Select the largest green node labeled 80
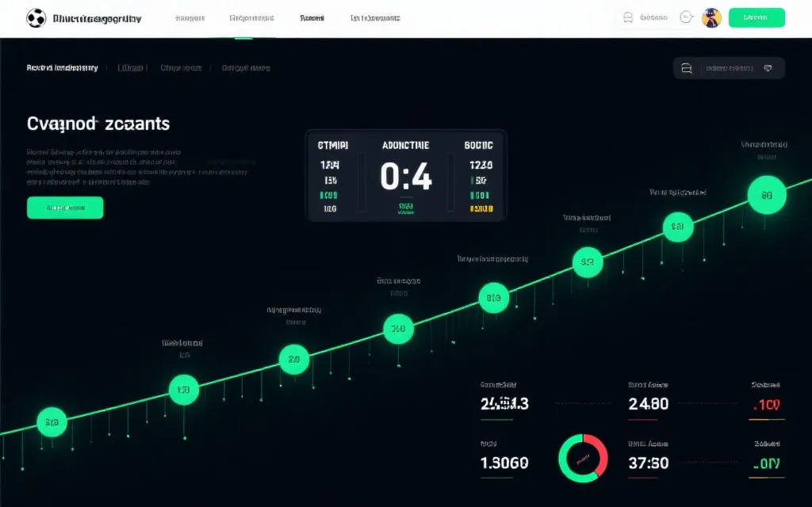Screen dimensions: 812x507 coord(767,195)
